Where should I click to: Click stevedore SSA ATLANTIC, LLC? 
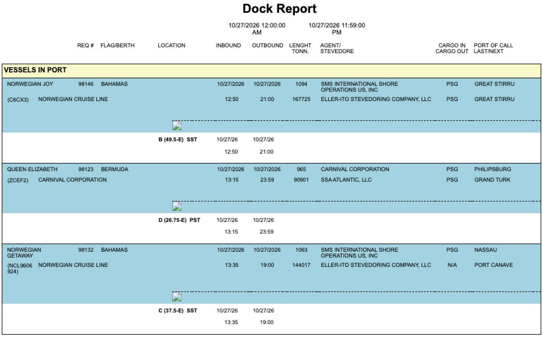click(x=346, y=180)
